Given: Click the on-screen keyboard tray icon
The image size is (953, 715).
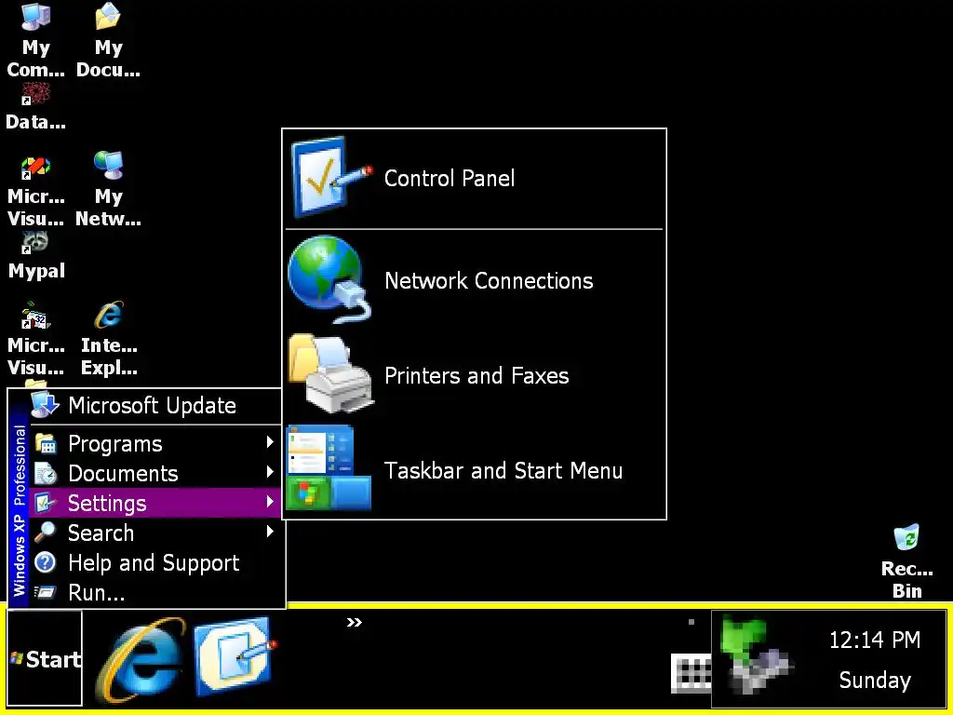Looking at the screenshot, I should click(x=691, y=673).
